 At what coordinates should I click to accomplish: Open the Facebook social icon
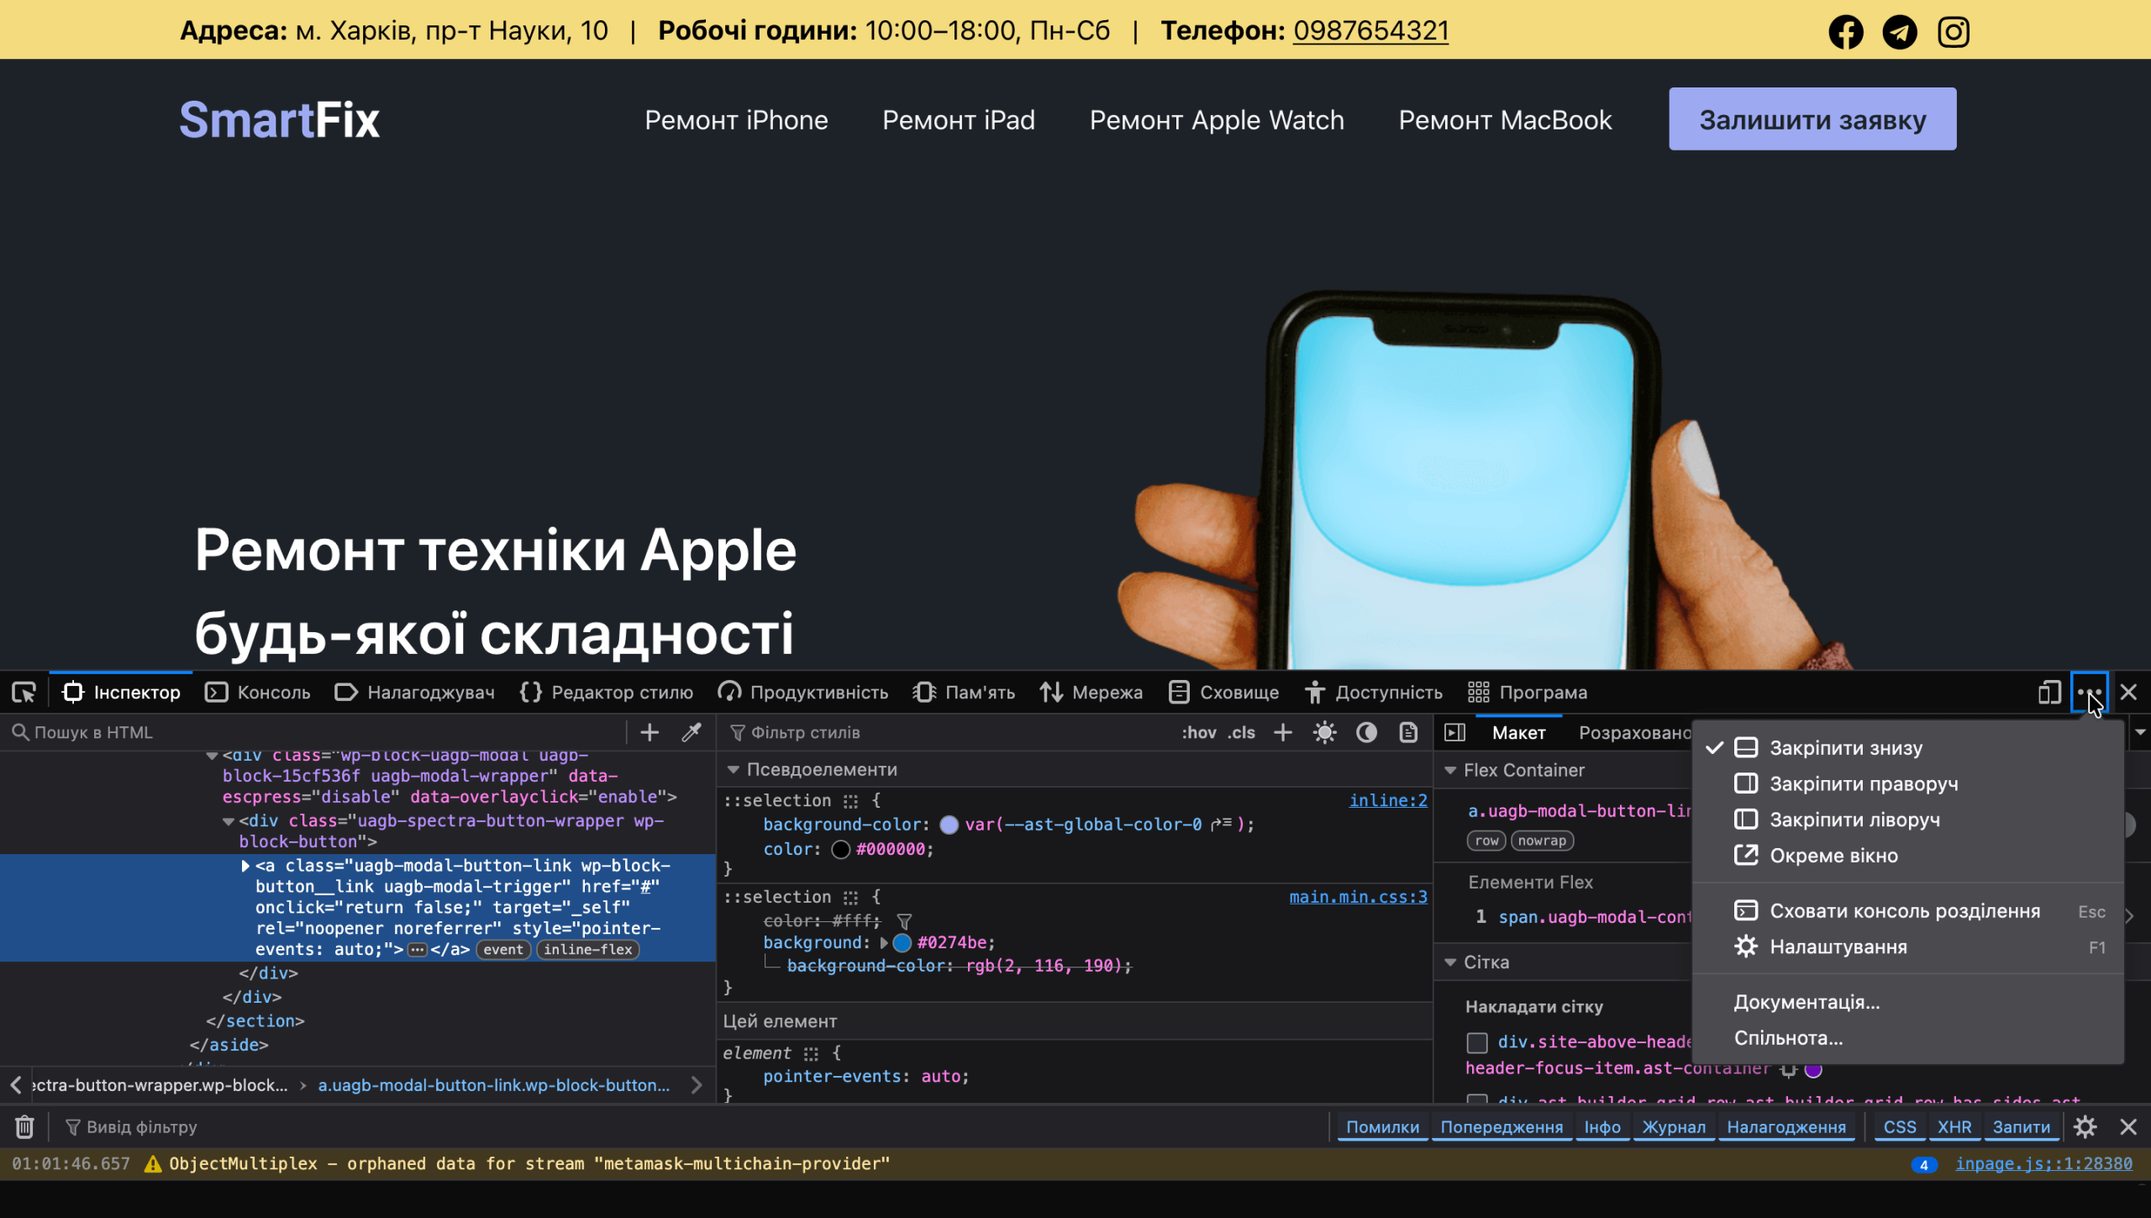tap(1846, 32)
